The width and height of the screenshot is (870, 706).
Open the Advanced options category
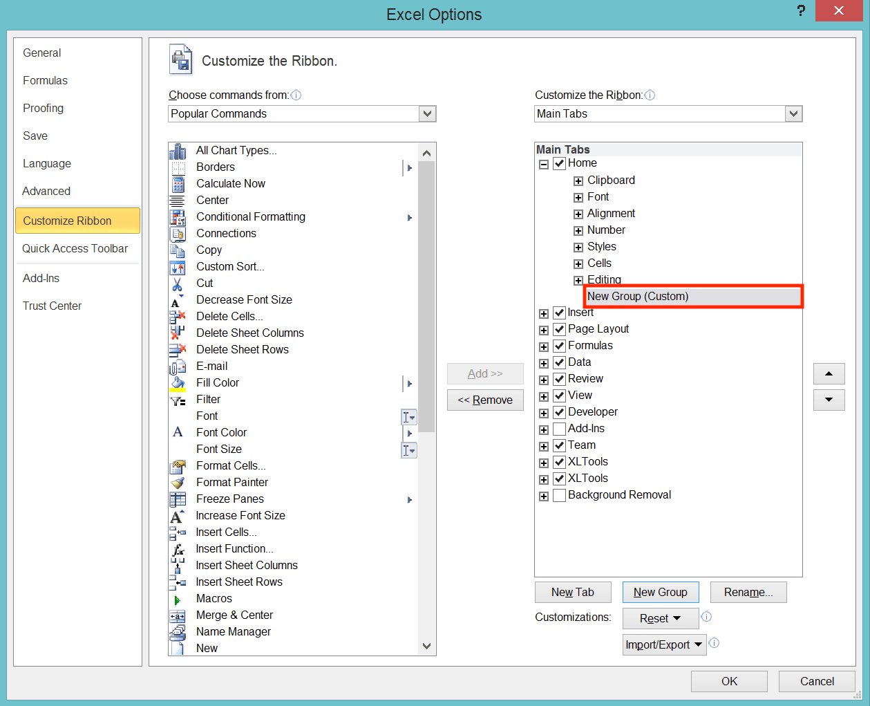coord(46,191)
